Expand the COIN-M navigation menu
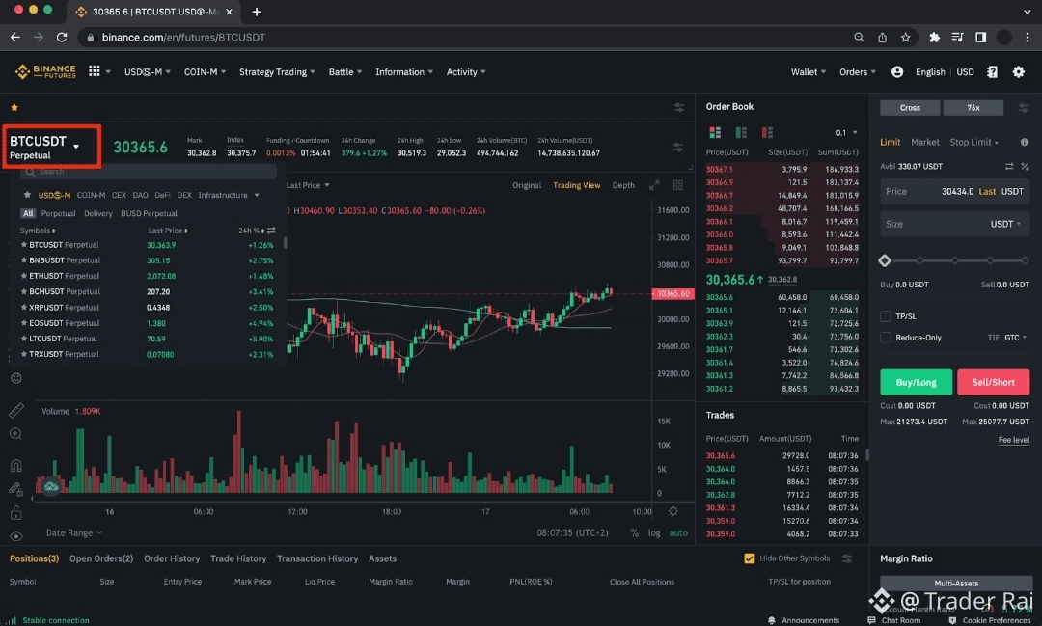The width and height of the screenshot is (1042, 626). tap(205, 71)
